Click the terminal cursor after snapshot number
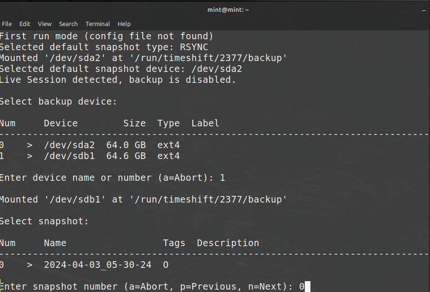Screen dimensions: 430x292 [308, 286]
